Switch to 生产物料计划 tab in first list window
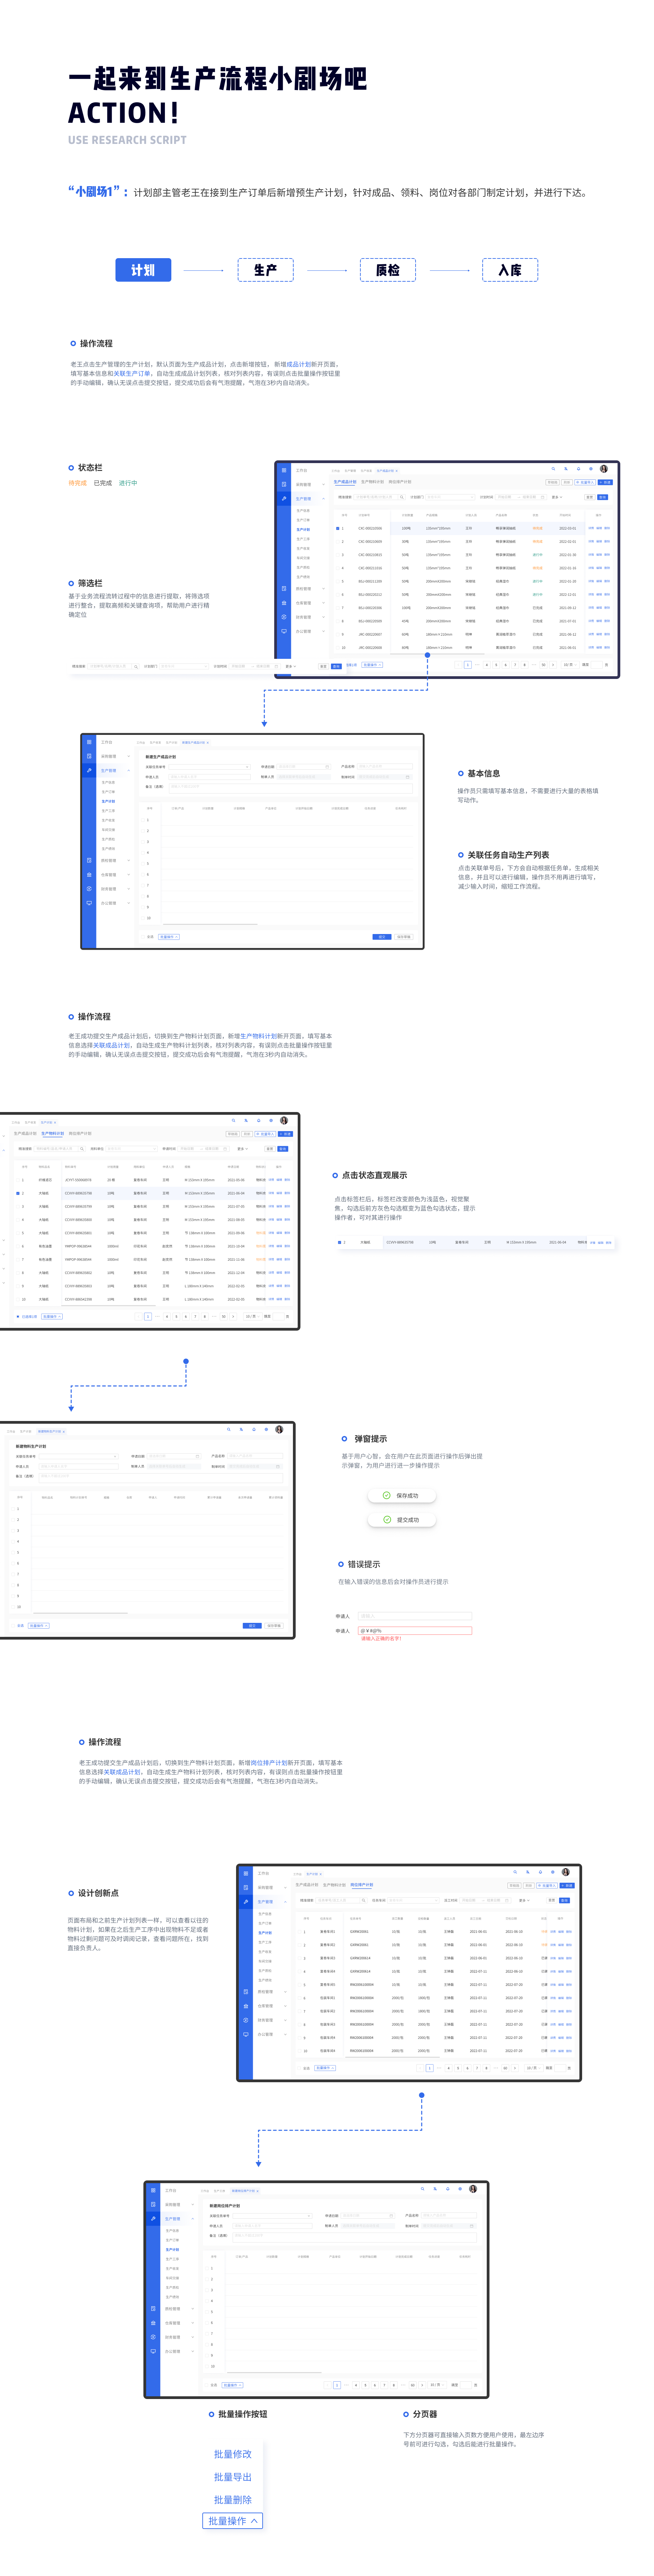Screen dimensions: 654x2576 372,482
